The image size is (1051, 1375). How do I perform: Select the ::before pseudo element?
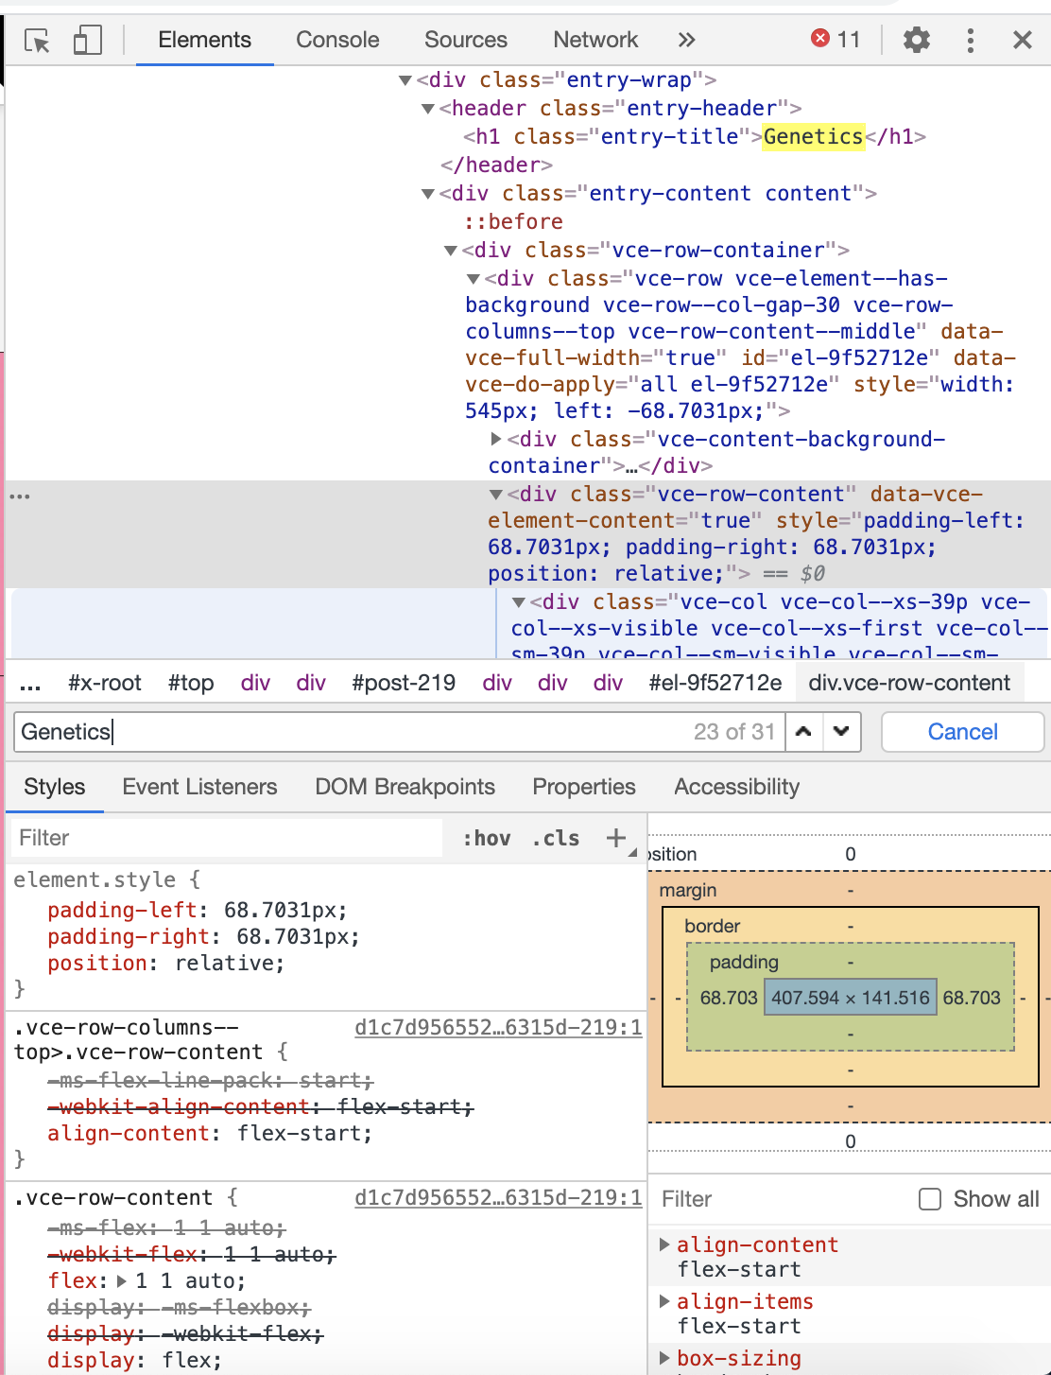click(x=513, y=222)
